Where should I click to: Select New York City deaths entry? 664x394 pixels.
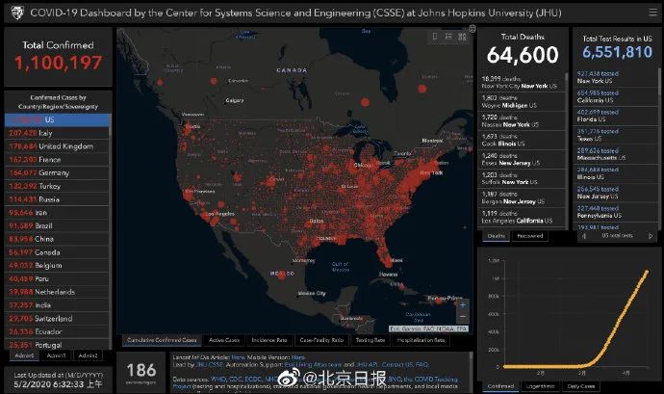[x=522, y=82]
